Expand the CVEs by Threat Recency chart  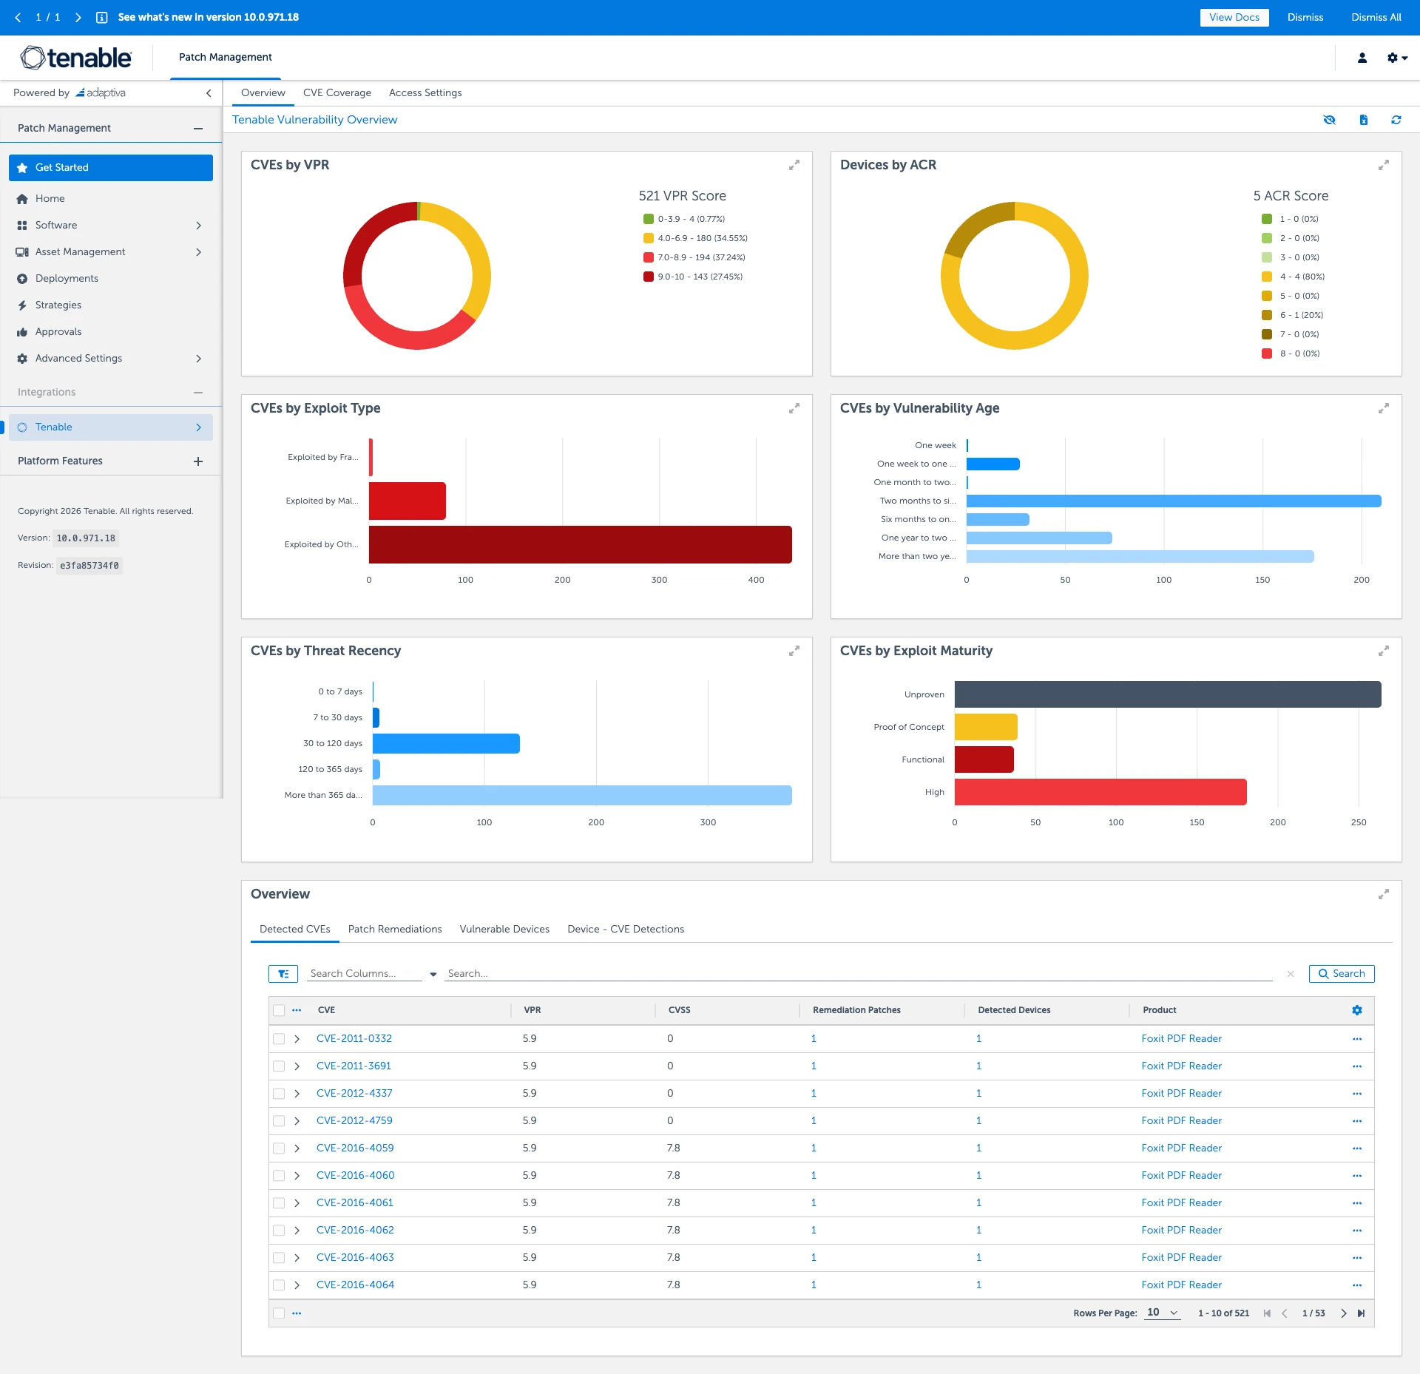794,651
